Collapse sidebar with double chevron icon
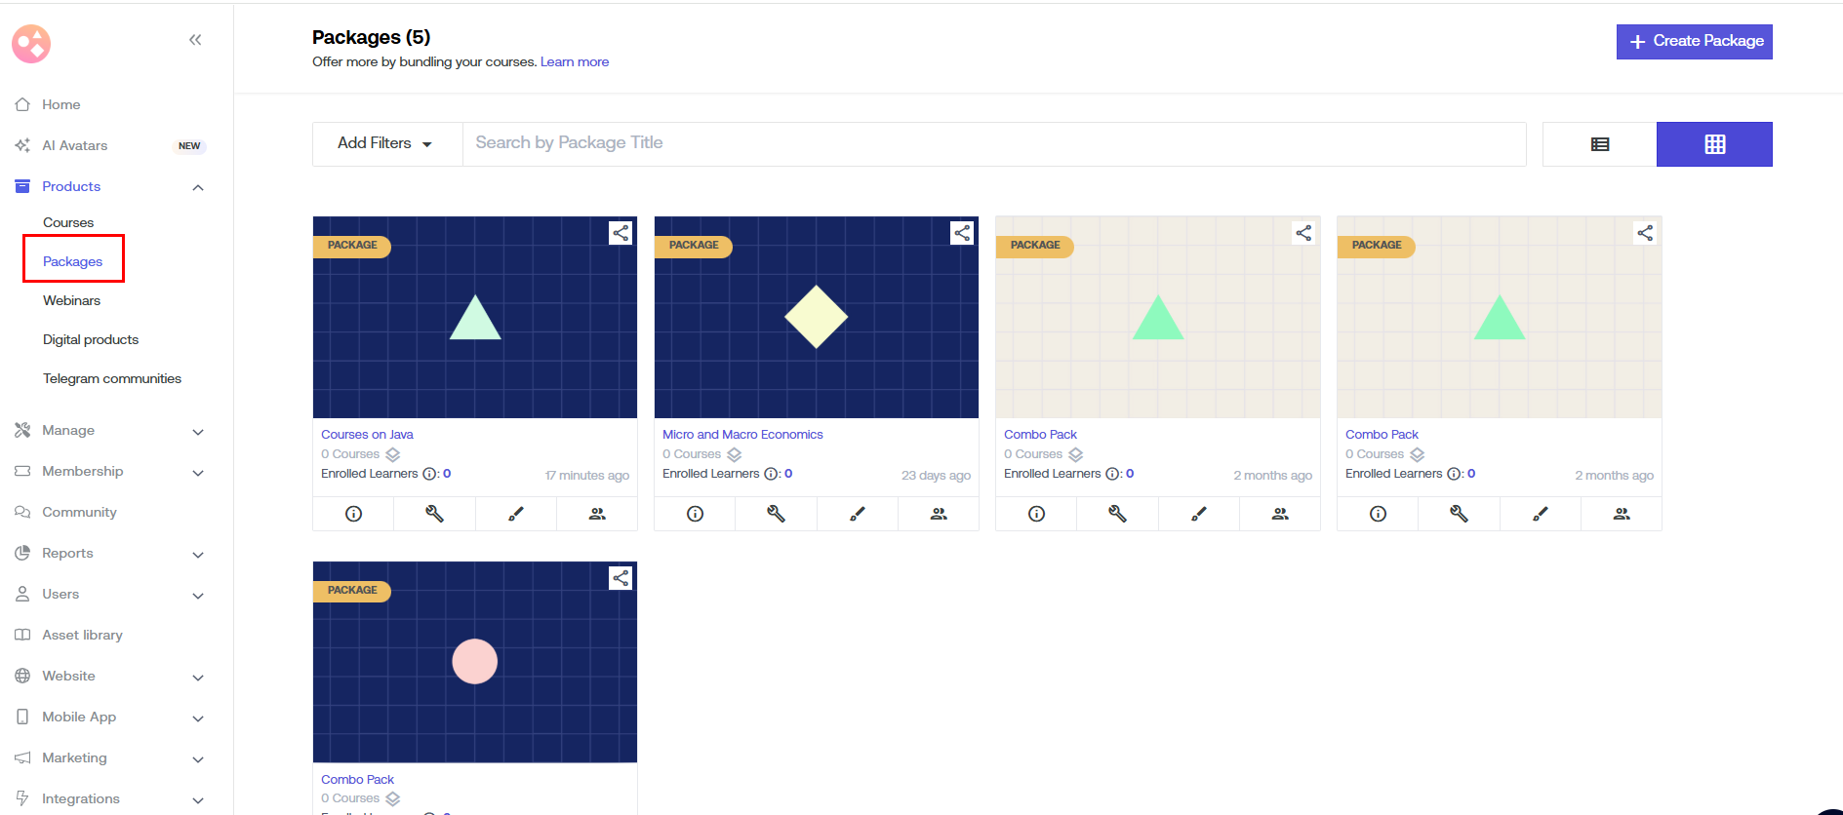The image size is (1843, 815). (195, 40)
